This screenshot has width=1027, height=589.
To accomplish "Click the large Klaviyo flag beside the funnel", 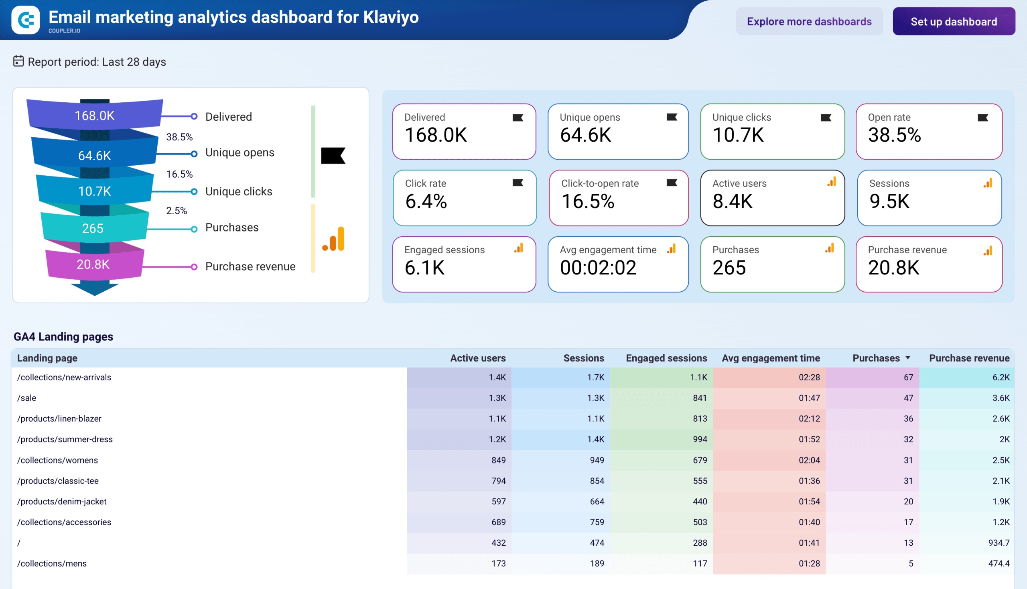I will [333, 156].
